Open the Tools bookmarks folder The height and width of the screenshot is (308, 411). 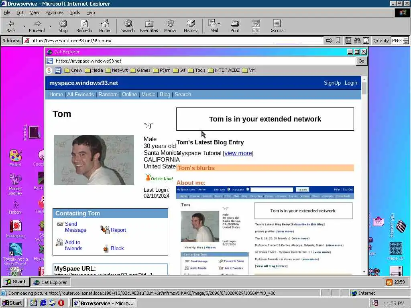tap(197, 71)
